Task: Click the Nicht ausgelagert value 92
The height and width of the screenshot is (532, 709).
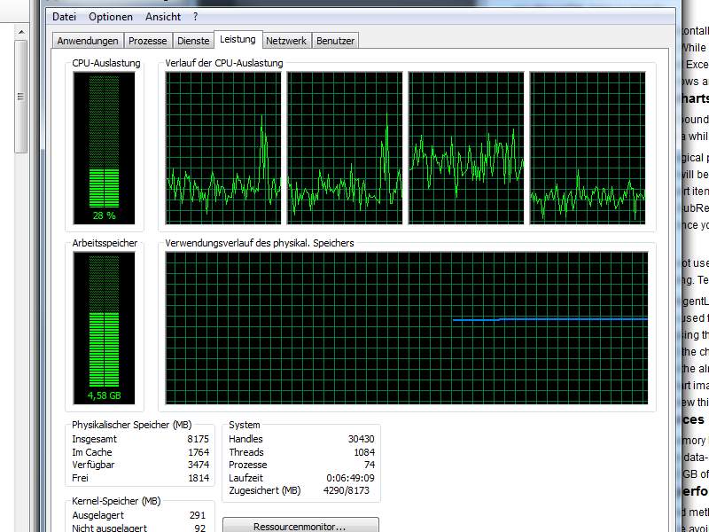Action: coord(200,528)
